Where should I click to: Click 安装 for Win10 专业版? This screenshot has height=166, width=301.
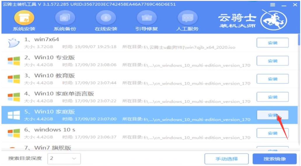click(x=272, y=61)
